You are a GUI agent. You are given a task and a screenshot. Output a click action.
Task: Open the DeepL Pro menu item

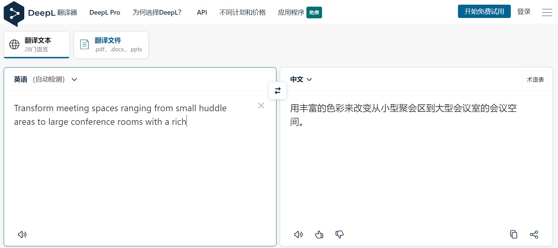pos(104,12)
